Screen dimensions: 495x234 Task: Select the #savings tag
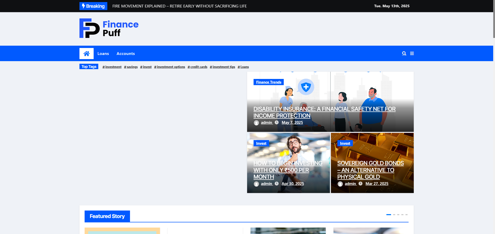click(131, 67)
